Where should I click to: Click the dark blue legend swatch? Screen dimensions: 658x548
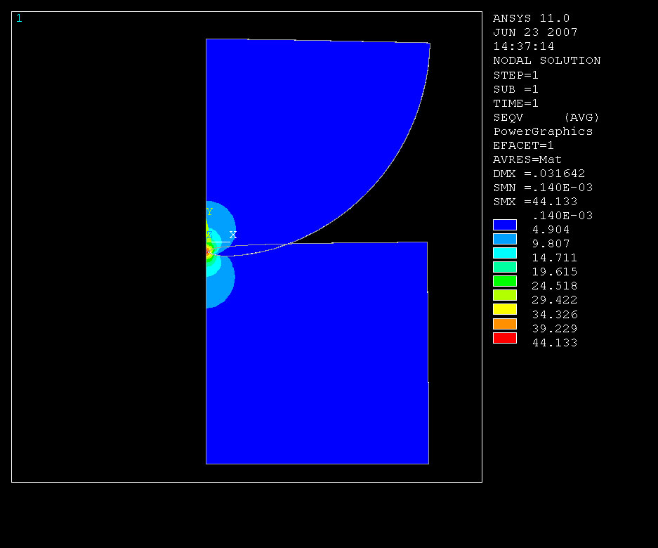(x=504, y=225)
